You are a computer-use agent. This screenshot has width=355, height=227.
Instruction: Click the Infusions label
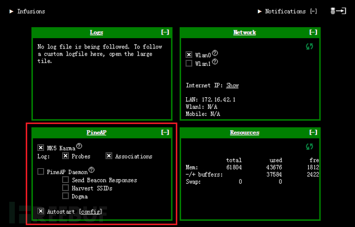point(31,11)
